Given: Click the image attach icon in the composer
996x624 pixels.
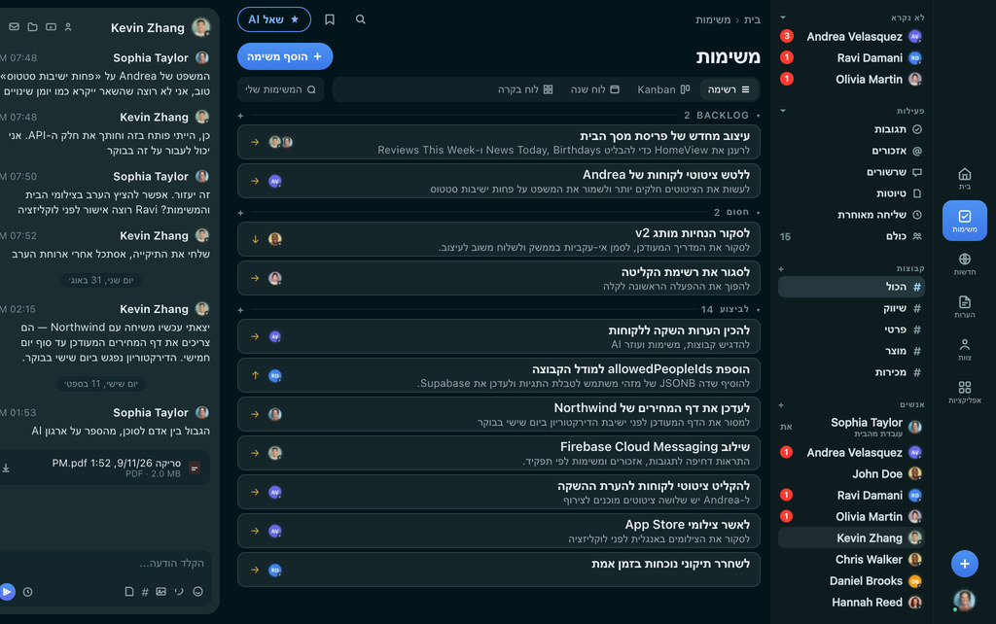Looking at the screenshot, I should pyautogui.click(x=160, y=592).
